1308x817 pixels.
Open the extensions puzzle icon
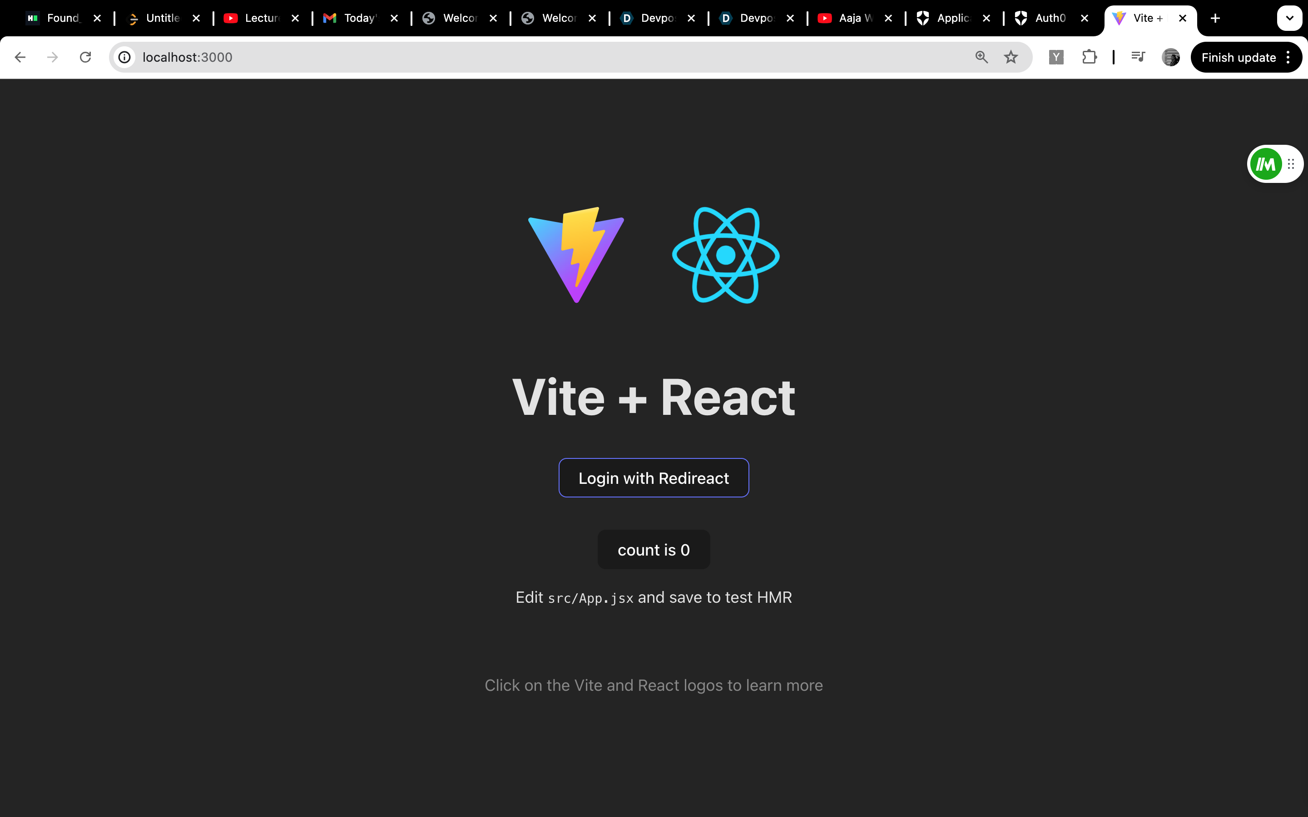(1089, 57)
